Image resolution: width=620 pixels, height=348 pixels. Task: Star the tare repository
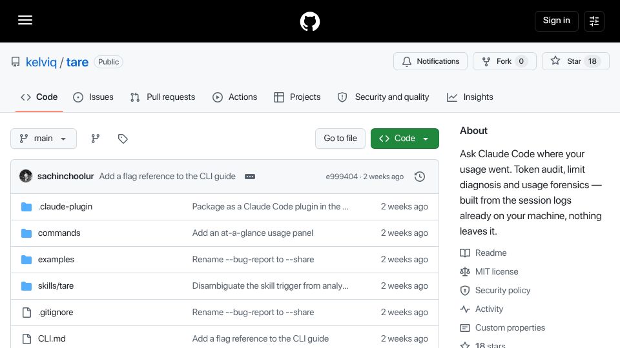[575, 61]
